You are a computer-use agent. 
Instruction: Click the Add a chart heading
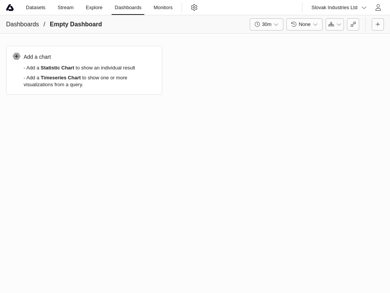click(37, 57)
